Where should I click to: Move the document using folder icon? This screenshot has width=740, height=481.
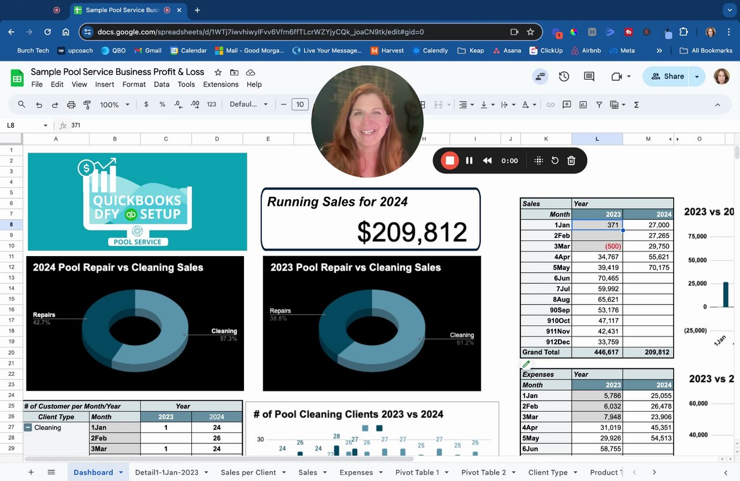[x=234, y=72]
